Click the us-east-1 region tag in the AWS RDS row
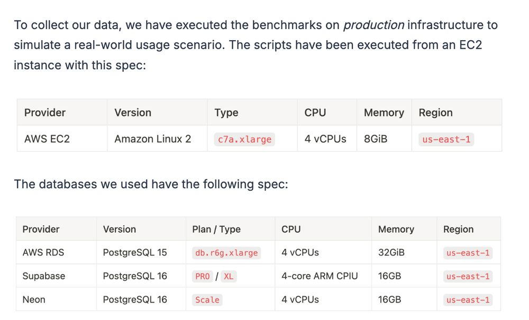 (468, 253)
